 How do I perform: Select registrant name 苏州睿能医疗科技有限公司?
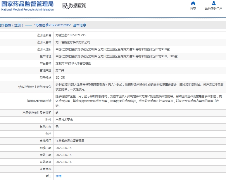point(73,42)
